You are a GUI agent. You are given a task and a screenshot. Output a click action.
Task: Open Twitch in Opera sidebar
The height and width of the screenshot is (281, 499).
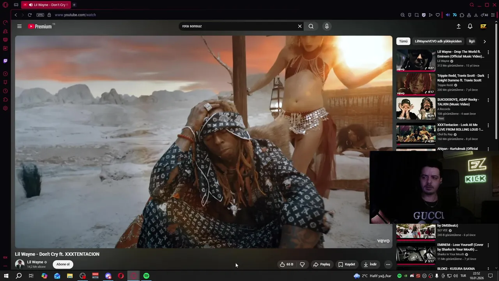coord(5,61)
